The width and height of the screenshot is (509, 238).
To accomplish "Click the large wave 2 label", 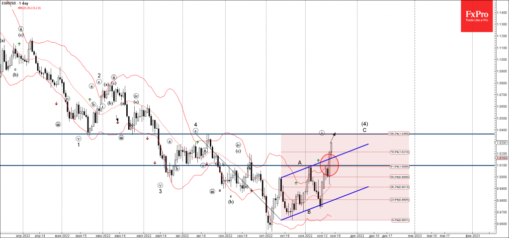I will coord(99,75).
